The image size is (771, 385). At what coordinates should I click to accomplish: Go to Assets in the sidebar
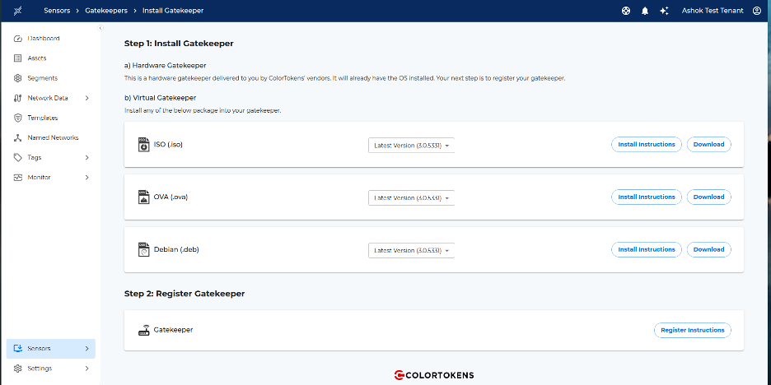point(36,58)
